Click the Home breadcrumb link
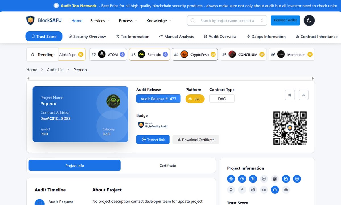 point(32,70)
